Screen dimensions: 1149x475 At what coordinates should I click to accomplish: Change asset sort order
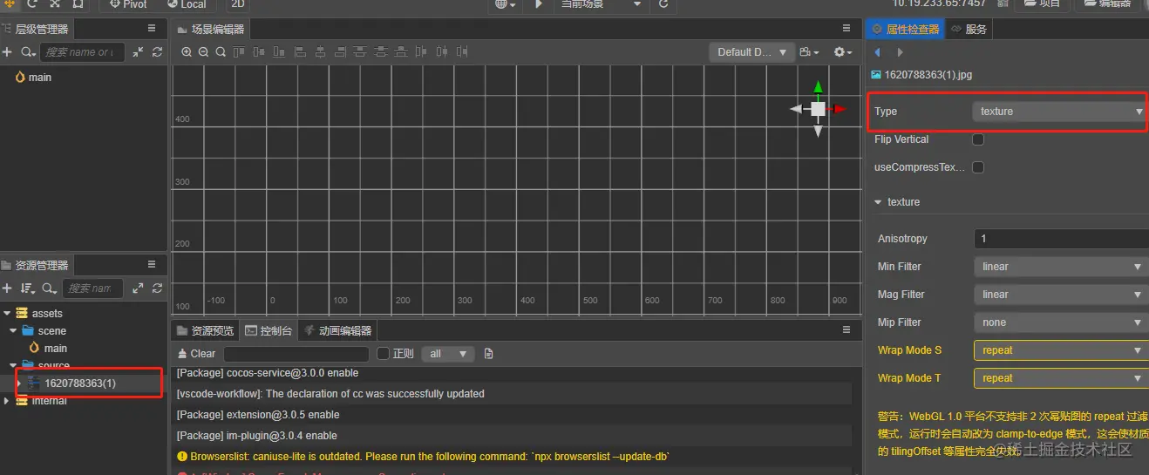tap(27, 288)
